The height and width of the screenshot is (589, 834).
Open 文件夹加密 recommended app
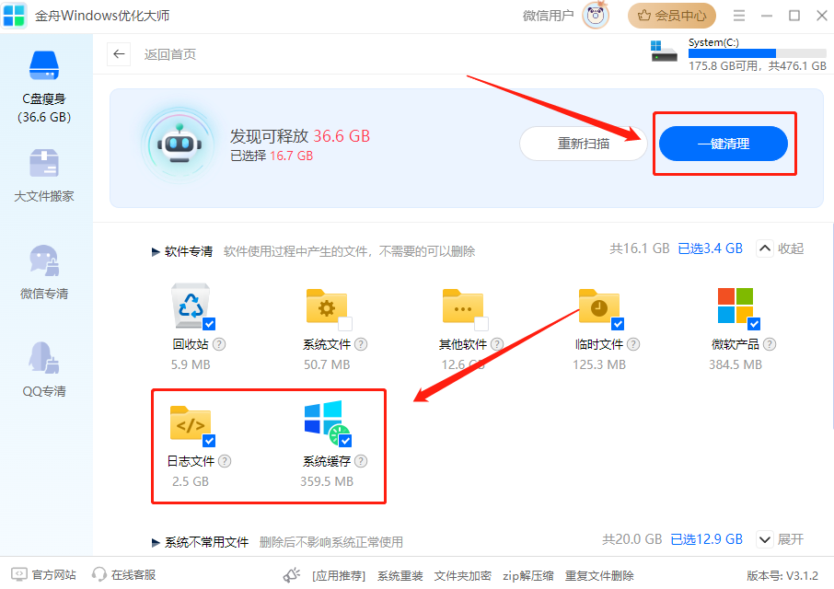click(x=463, y=576)
